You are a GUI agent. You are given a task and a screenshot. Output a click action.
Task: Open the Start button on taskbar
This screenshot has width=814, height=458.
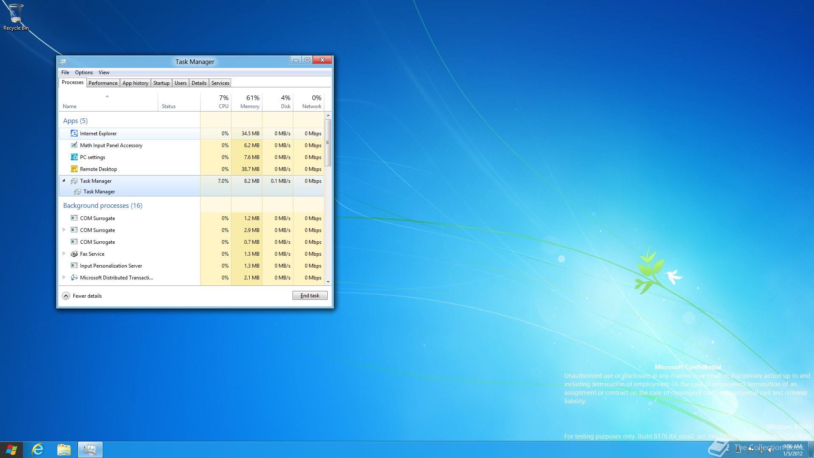[x=11, y=450]
